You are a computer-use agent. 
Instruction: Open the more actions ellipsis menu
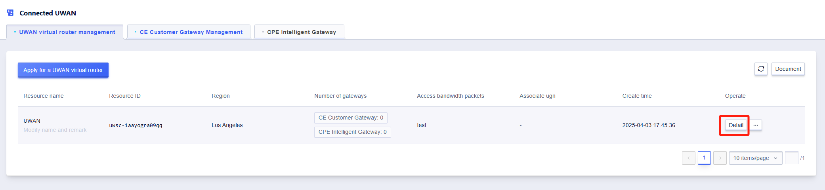(756, 125)
